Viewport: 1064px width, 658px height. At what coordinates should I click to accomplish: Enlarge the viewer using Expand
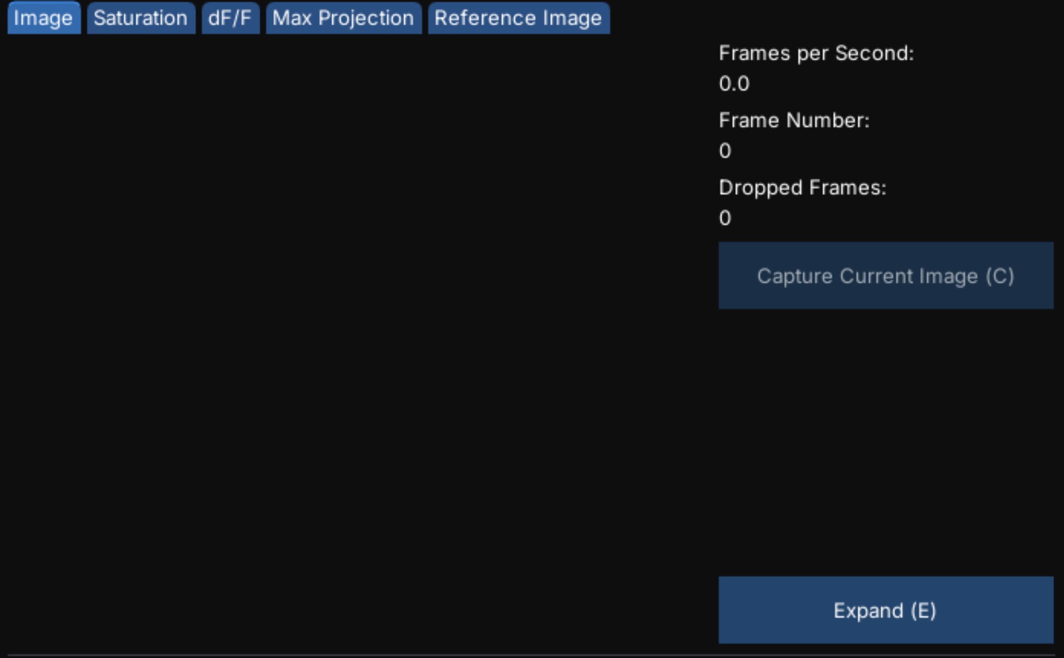(x=886, y=610)
